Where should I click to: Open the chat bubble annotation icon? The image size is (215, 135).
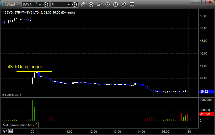point(132,5)
